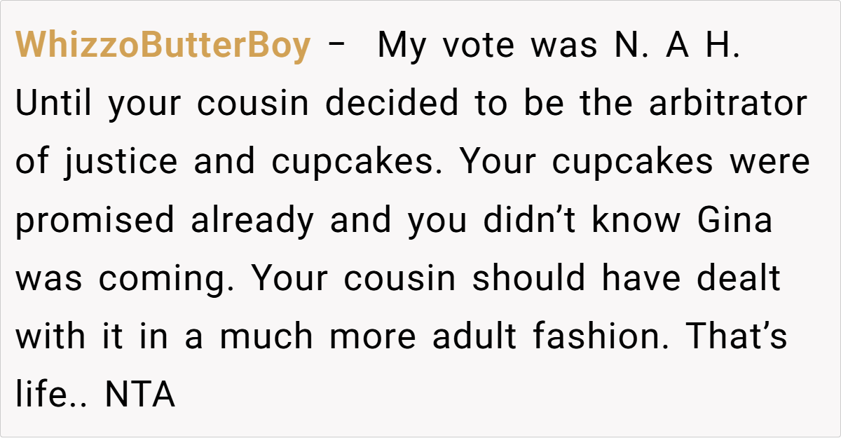Screen dimensions: 841x438
Task: Click the "NTA" verdict at the end
Action: (x=139, y=395)
